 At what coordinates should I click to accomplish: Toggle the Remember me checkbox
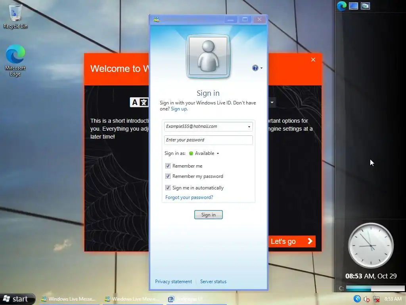click(x=168, y=166)
